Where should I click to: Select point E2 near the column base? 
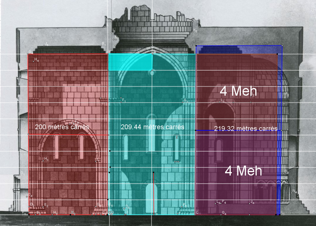[43, 207]
